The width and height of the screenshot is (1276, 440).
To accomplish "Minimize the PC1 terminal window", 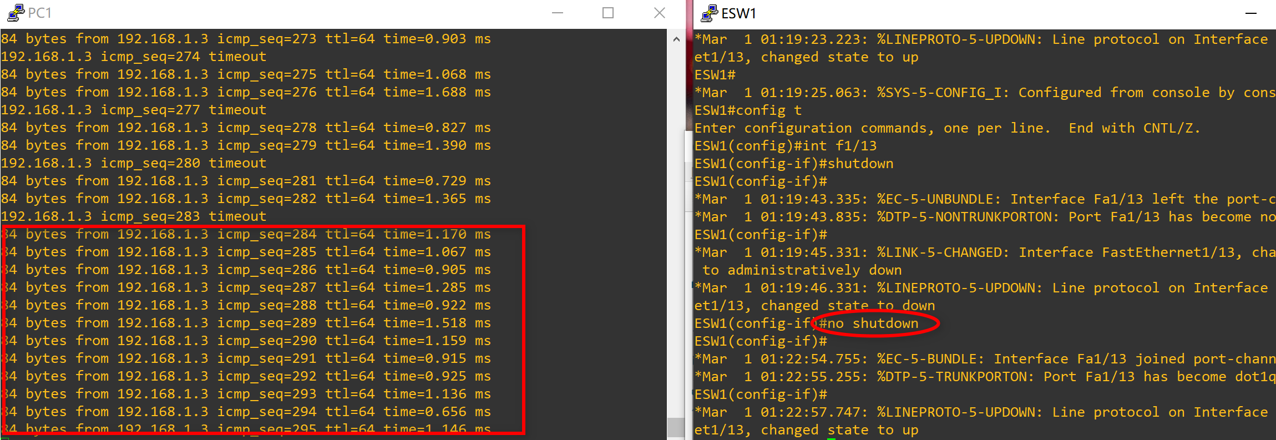I will pos(558,13).
